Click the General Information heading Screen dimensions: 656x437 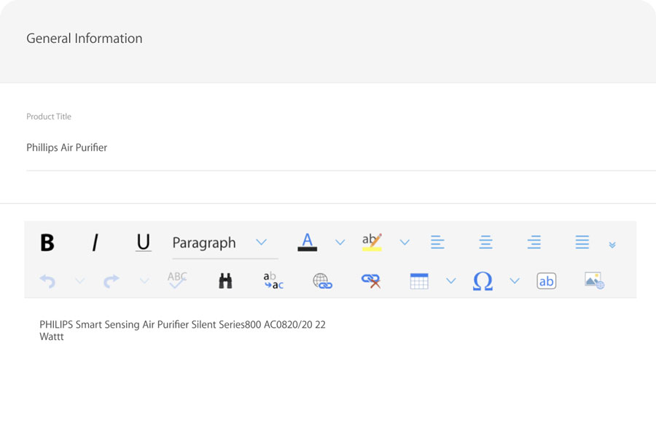(x=85, y=39)
